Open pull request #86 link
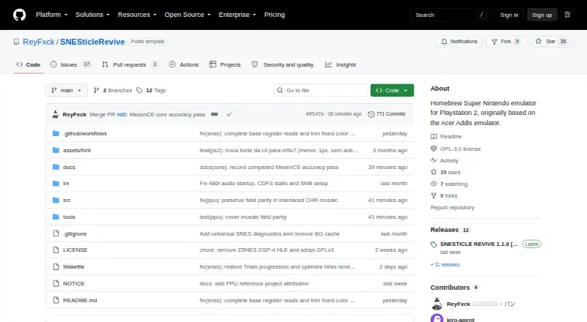The width and height of the screenshot is (587, 322). point(122,114)
